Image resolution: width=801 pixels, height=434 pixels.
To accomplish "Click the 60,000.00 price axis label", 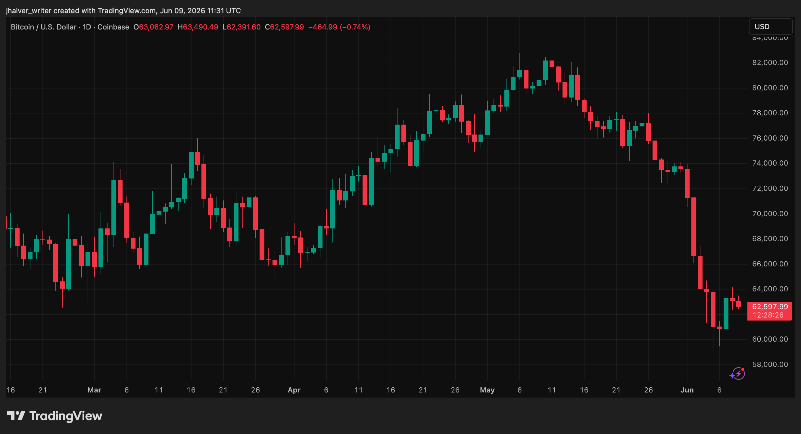I will (770, 339).
